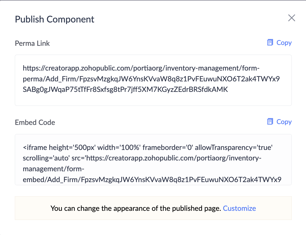Open the Customize link for published page
This screenshot has height=235, width=306.
tap(239, 208)
